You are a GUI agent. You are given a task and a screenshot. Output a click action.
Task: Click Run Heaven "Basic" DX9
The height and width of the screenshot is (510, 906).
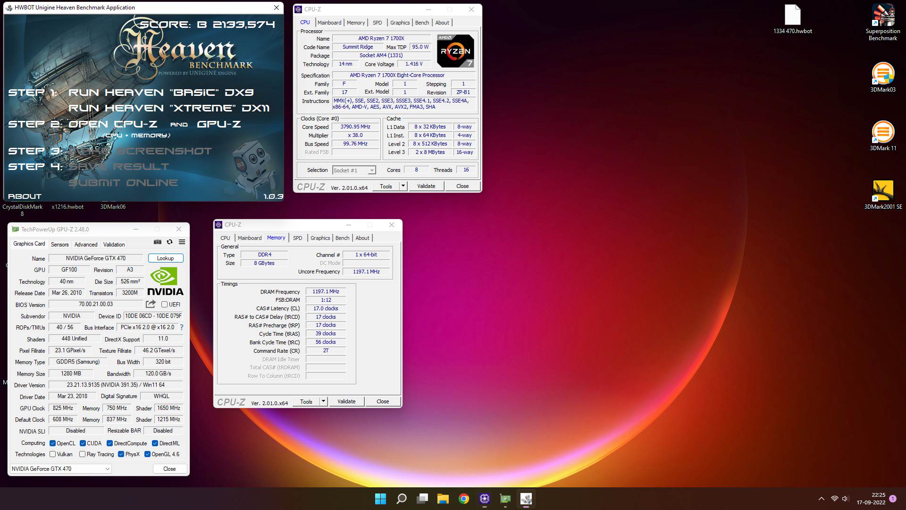(161, 93)
